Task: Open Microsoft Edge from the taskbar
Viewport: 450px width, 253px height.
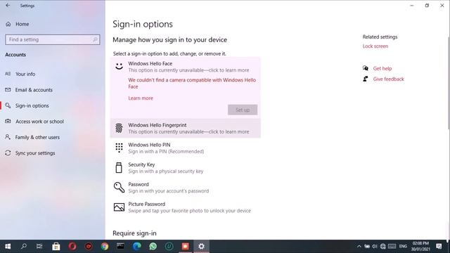Action: pyautogui.click(x=137, y=246)
